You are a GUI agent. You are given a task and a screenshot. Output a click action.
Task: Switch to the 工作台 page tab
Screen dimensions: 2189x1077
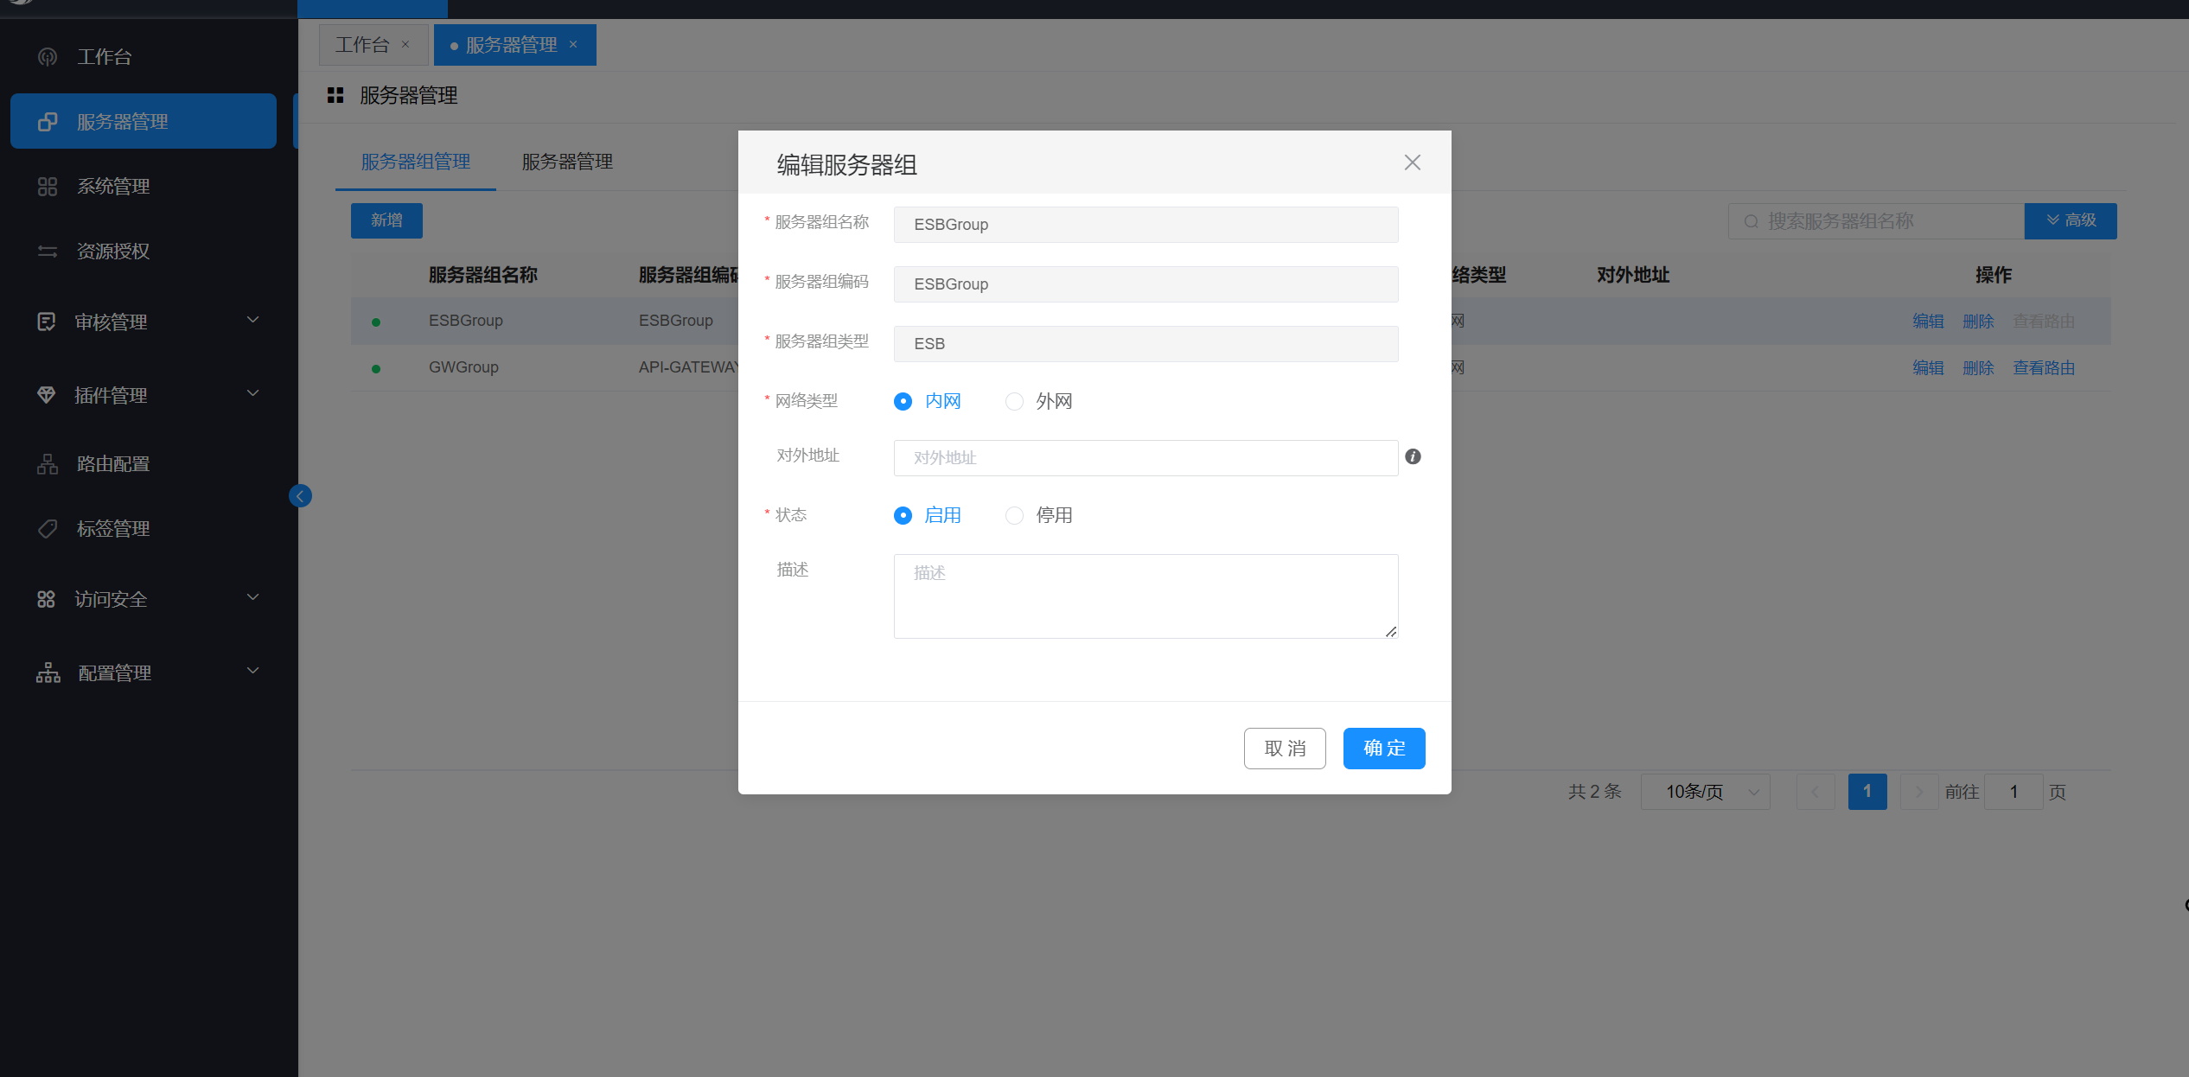pyautogui.click(x=362, y=45)
